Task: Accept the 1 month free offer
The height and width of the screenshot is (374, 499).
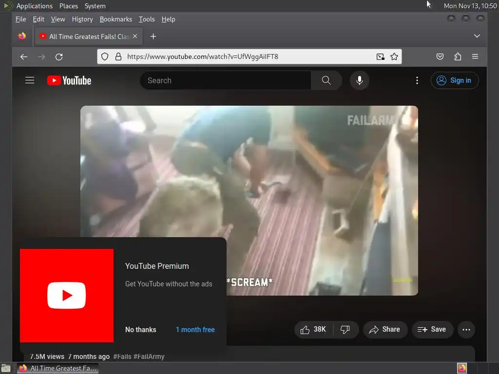Action: pyautogui.click(x=195, y=330)
